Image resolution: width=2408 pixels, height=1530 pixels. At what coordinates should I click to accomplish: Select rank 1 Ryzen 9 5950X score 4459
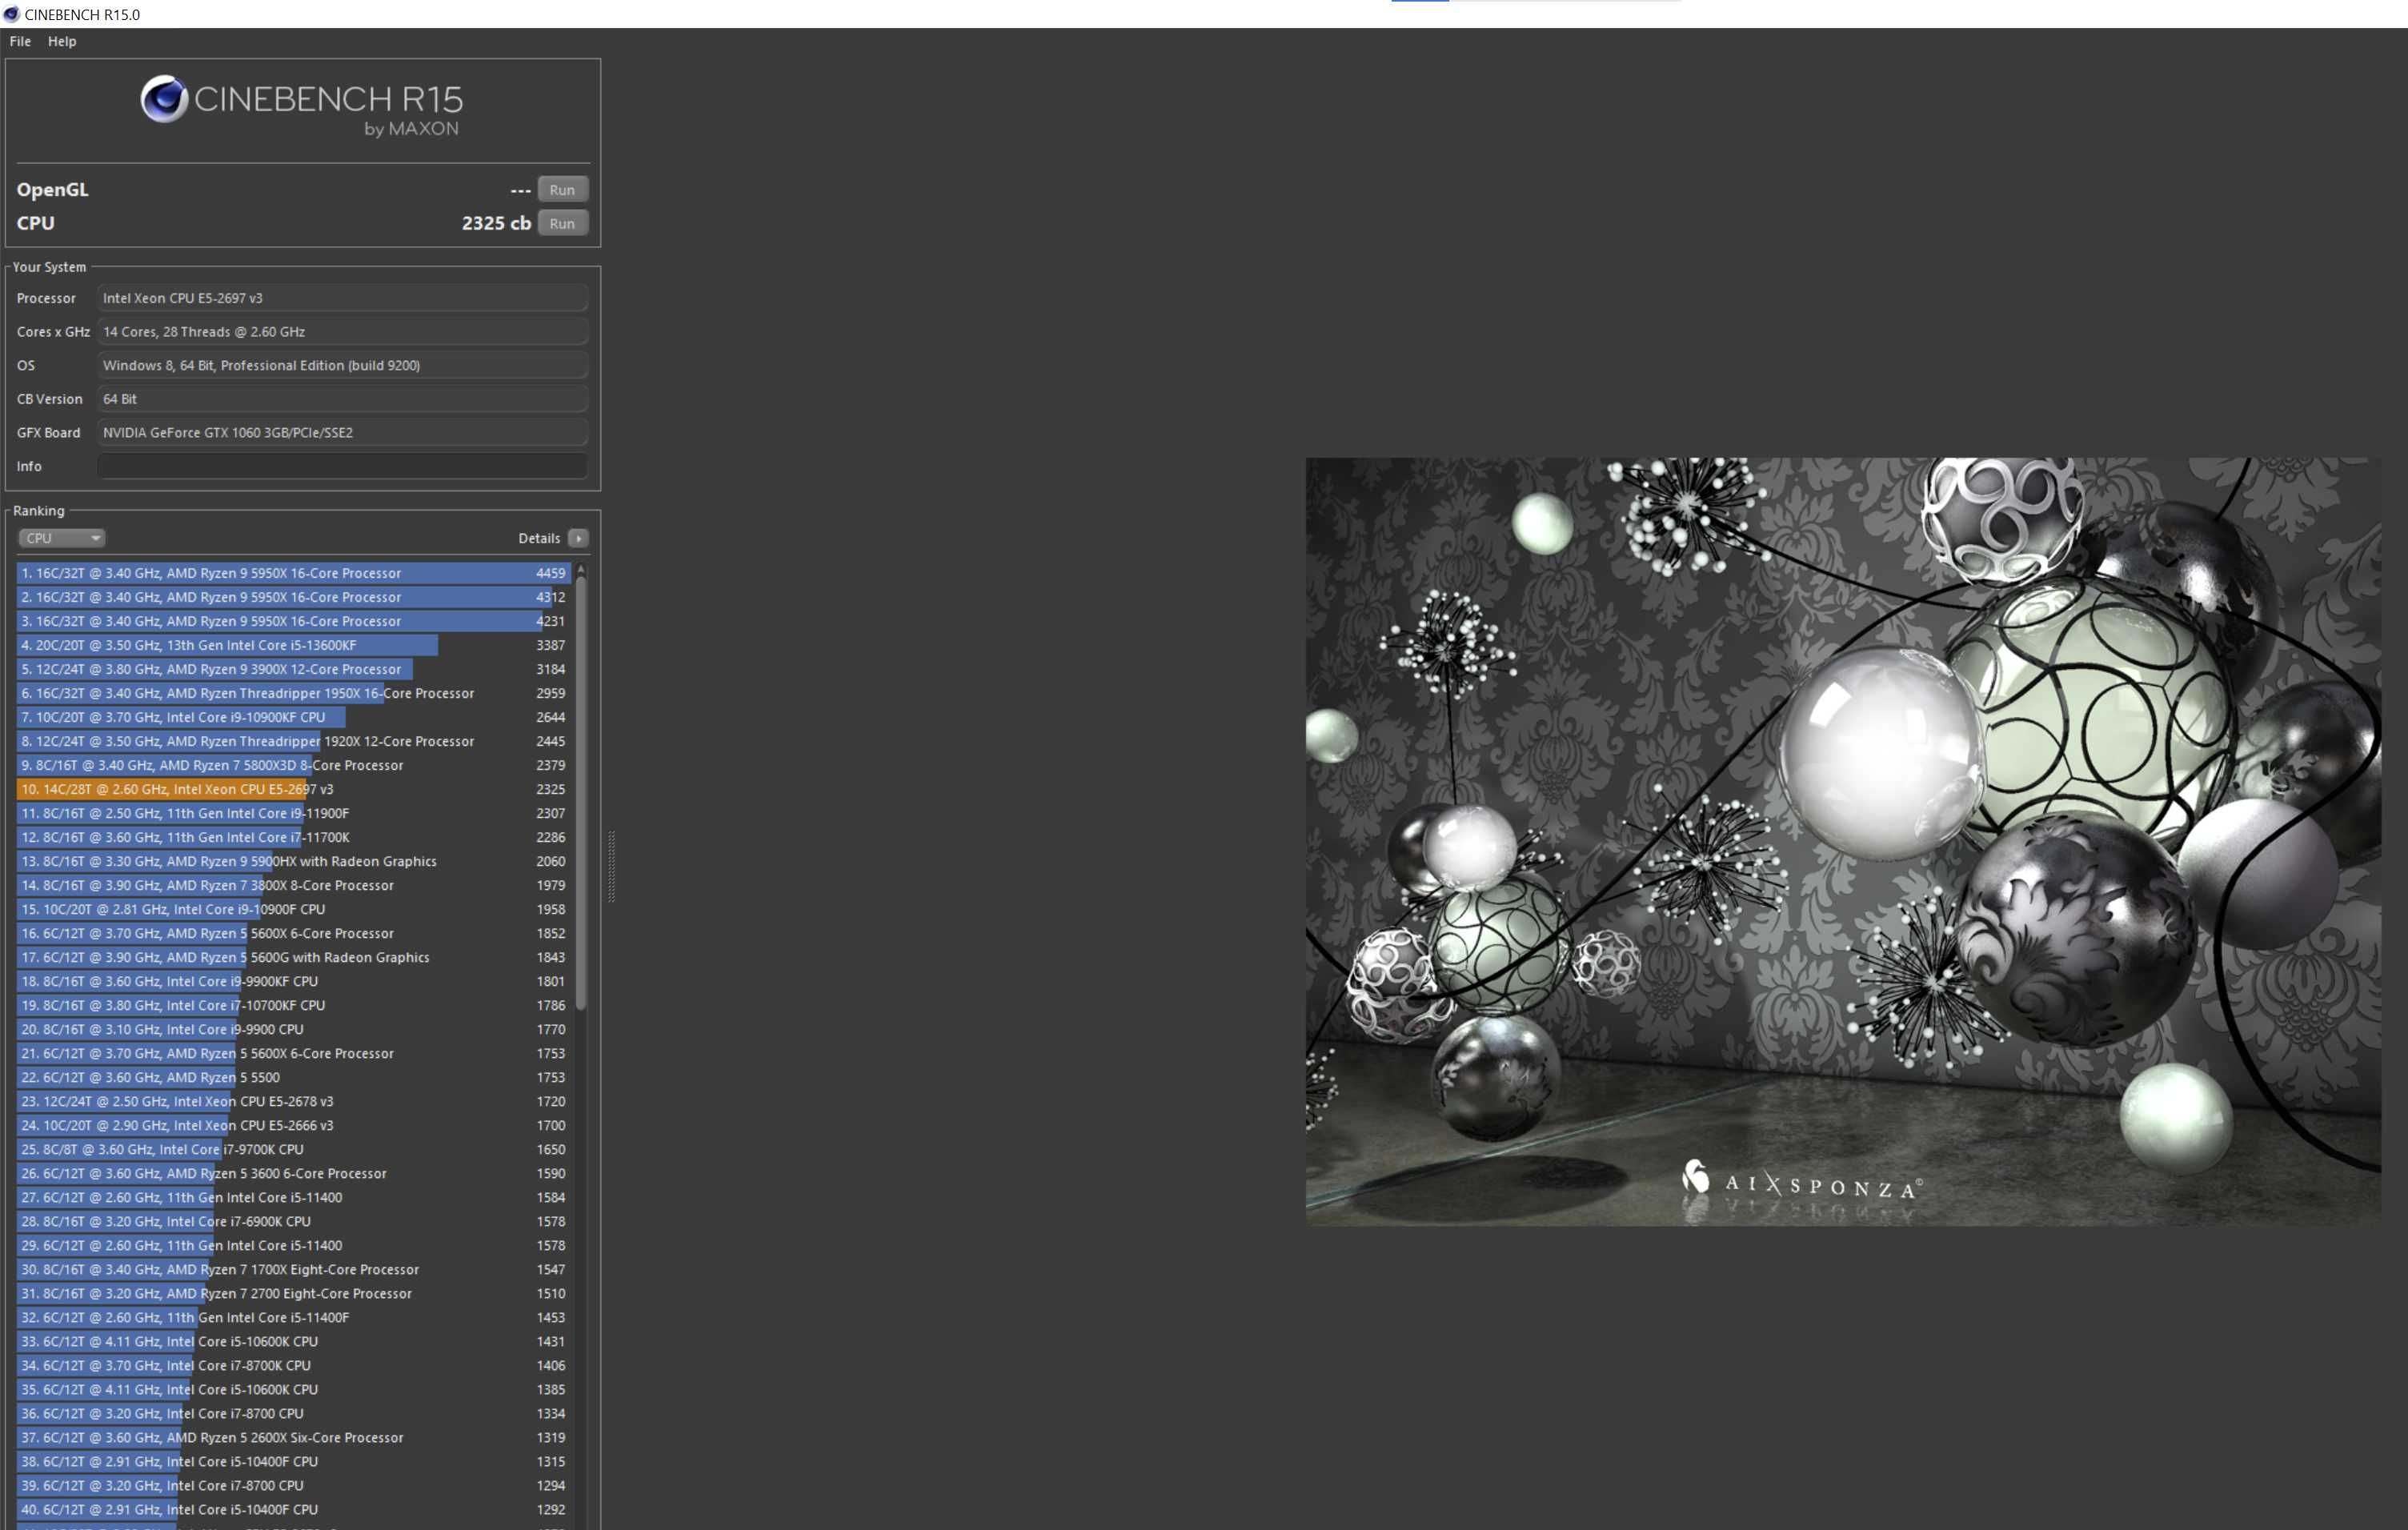tap(294, 573)
